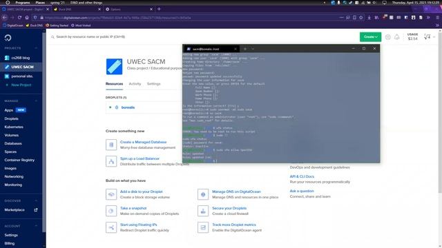Image resolution: width=442 pixels, height=248 pixels.
Task: Collapse the Projects sidebar section
Action: (36, 48)
